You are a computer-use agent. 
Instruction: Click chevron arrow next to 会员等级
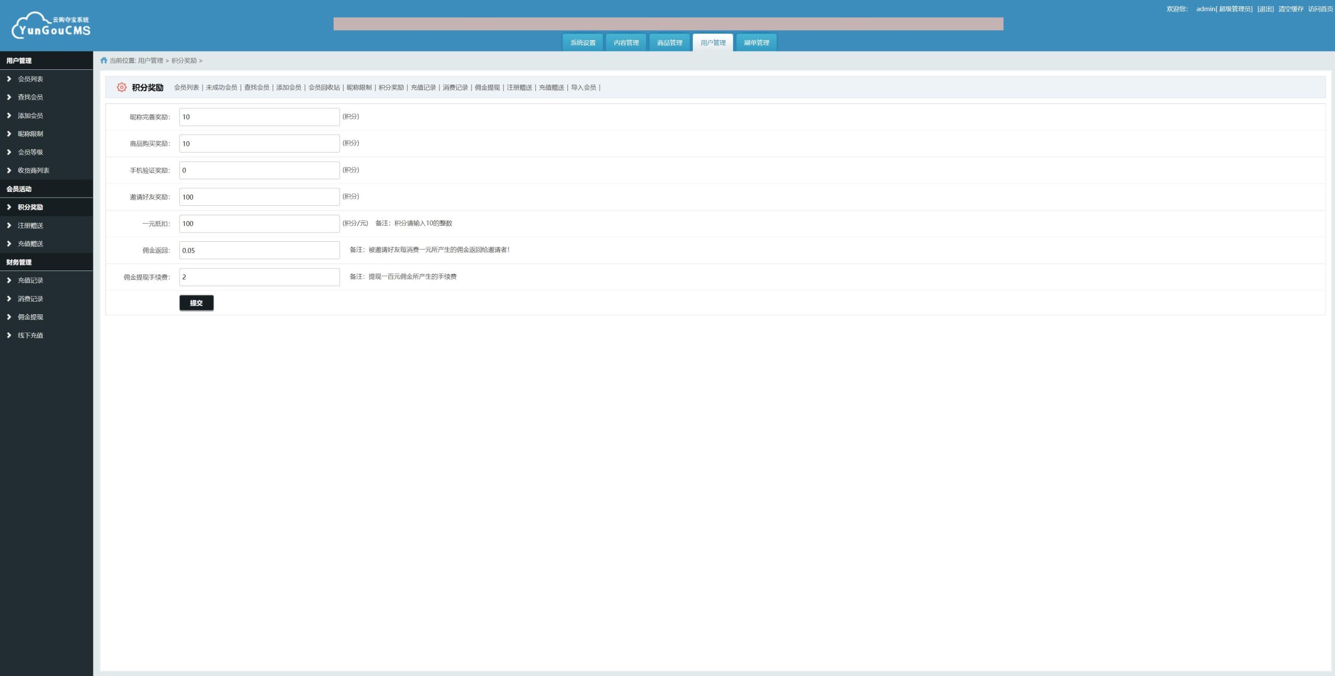tap(9, 152)
